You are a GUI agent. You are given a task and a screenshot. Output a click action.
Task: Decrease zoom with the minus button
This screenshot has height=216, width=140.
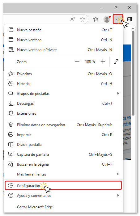[x=77, y=61]
